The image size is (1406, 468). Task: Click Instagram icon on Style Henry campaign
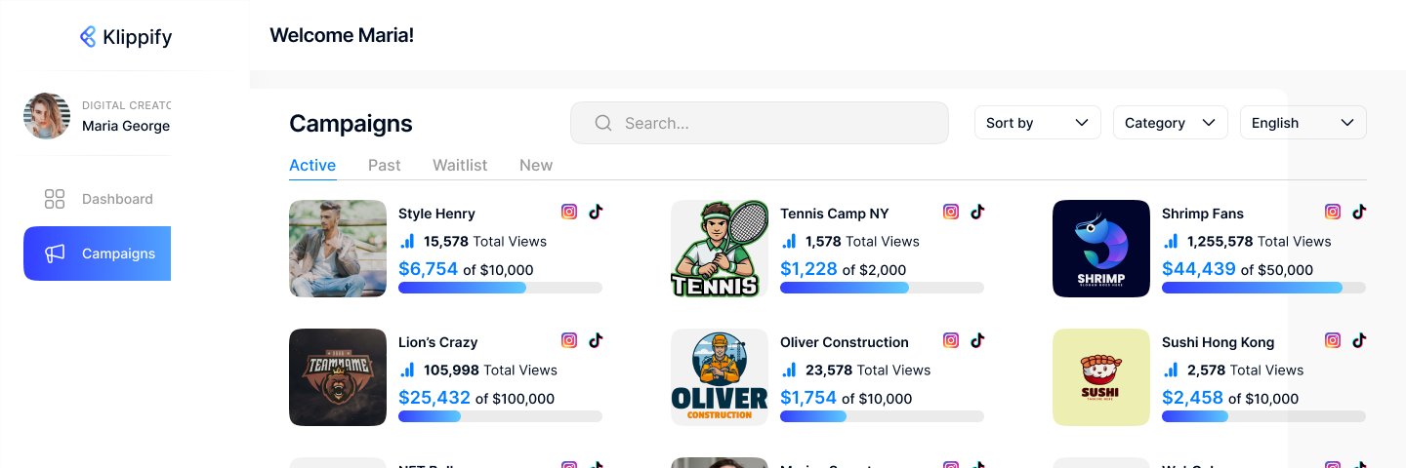pyautogui.click(x=569, y=212)
